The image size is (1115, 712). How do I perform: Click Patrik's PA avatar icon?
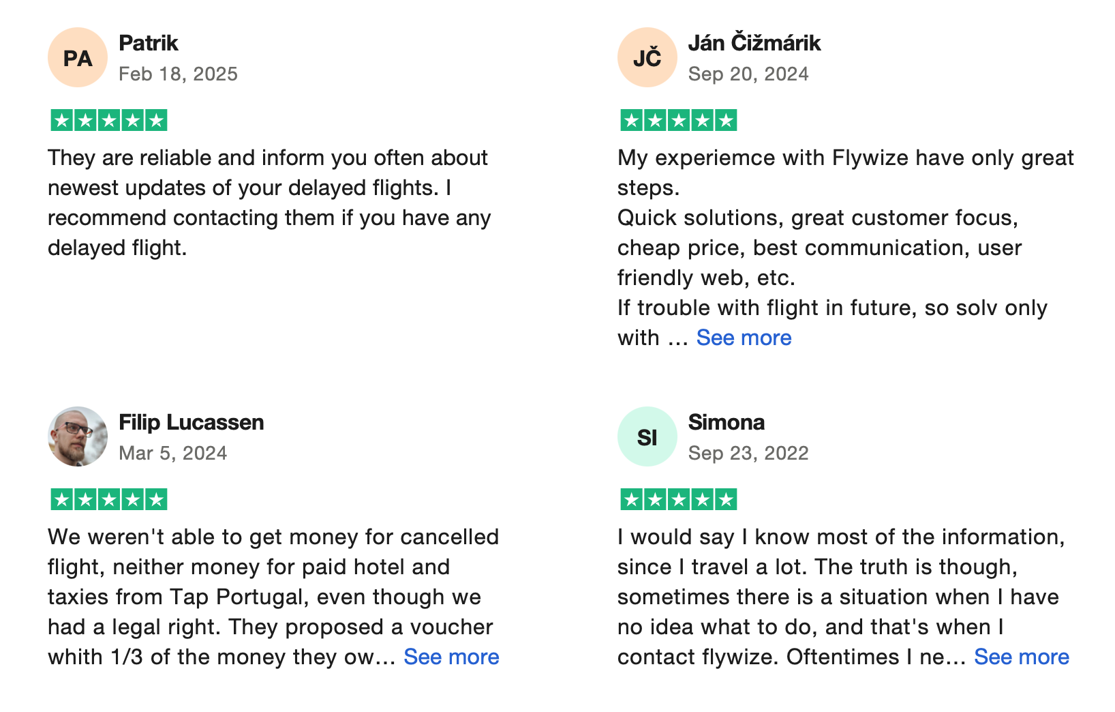coord(78,57)
